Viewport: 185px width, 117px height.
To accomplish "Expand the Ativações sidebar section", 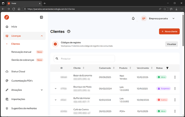I will (x=42, y=90).
